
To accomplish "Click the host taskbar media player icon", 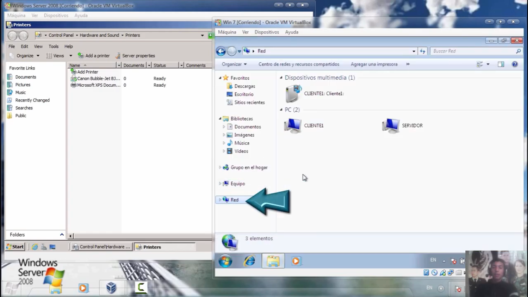I will pos(83,288).
